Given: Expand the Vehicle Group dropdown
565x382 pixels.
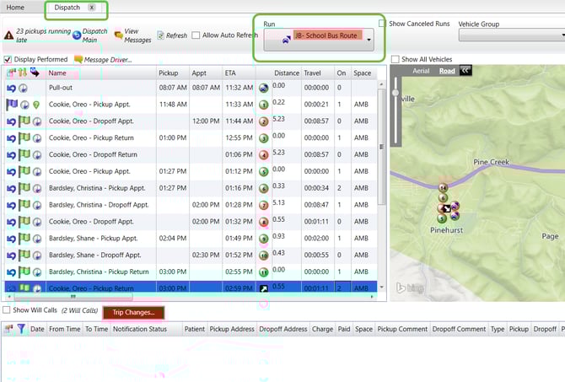Looking at the screenshot, I should click(561, 35).
